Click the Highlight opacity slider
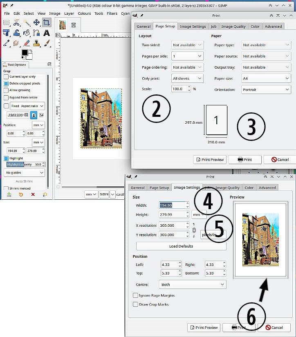Image resolution: width=296 pixels, height=337 pixels. point(26,165)
